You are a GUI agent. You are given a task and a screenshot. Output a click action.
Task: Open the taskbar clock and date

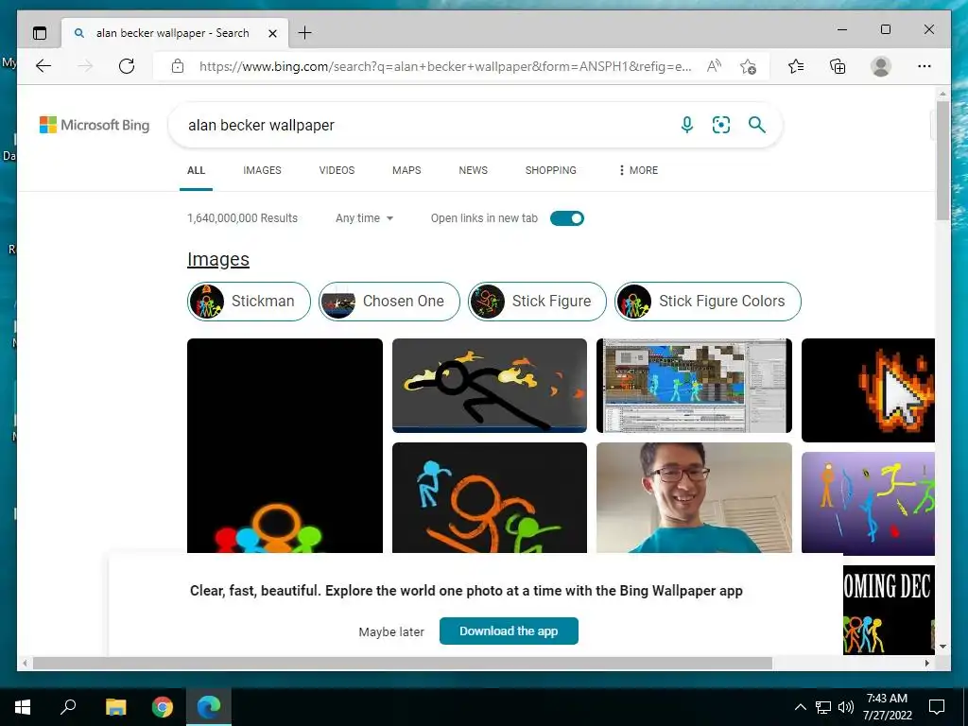coord(887,707)
